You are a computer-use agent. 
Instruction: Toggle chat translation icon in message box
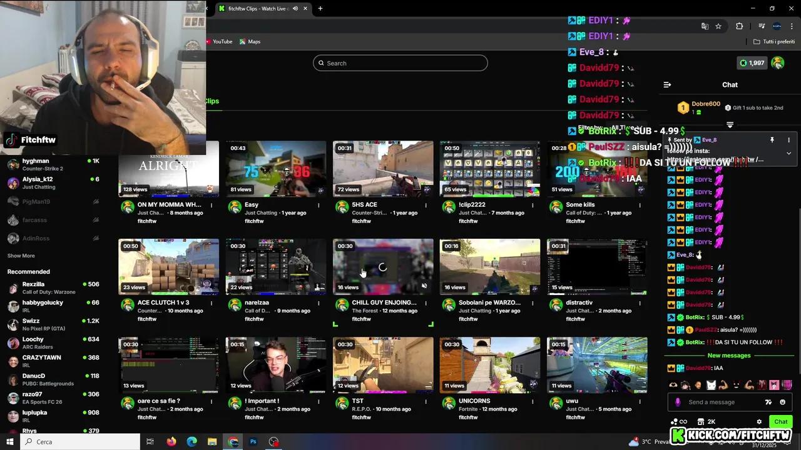pos(768,402)
